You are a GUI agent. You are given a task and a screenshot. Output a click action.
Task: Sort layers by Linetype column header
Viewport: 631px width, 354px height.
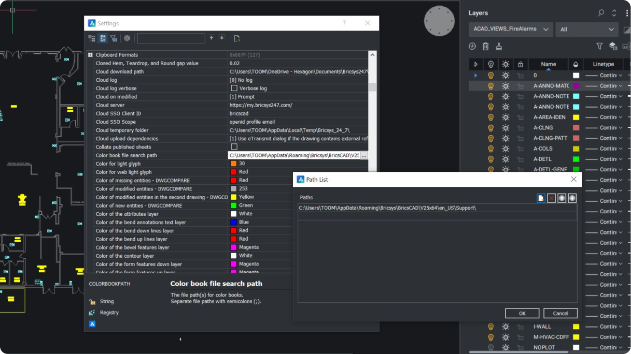pyautogui.click(x=603, y=64)
